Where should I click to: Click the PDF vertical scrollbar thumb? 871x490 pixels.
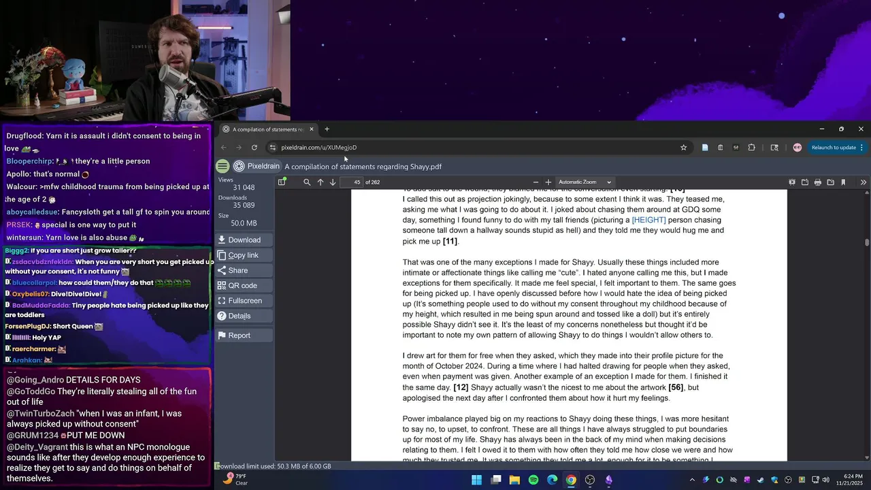(867, 242)
